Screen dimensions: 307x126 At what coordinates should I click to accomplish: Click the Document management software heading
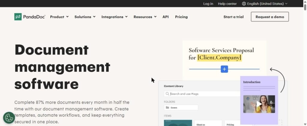point(62,67)
